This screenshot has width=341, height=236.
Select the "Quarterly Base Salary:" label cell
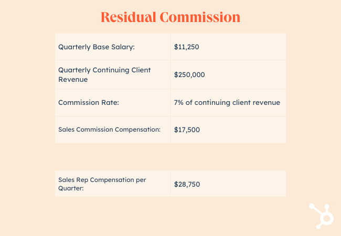(97, 47)
